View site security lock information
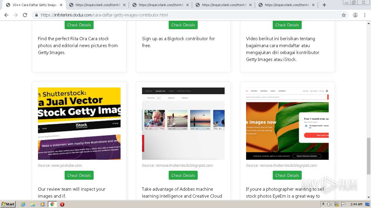The height and width of the screenshot is (208, 371). [36, 15]
